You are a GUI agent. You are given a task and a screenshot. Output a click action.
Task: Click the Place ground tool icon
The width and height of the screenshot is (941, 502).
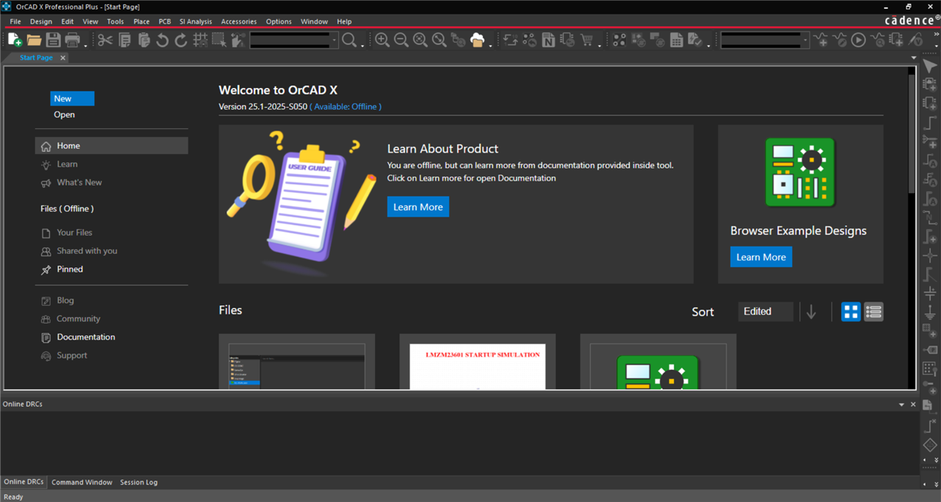click(930, 312)
